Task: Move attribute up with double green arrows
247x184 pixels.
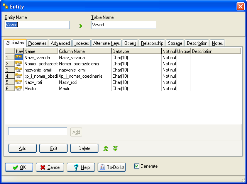Action: (106, 148)
